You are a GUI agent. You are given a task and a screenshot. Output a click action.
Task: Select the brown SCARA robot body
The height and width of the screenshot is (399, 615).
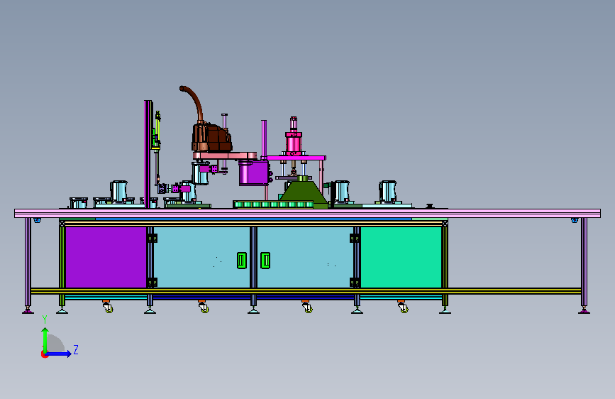click(x=211, y=138)
